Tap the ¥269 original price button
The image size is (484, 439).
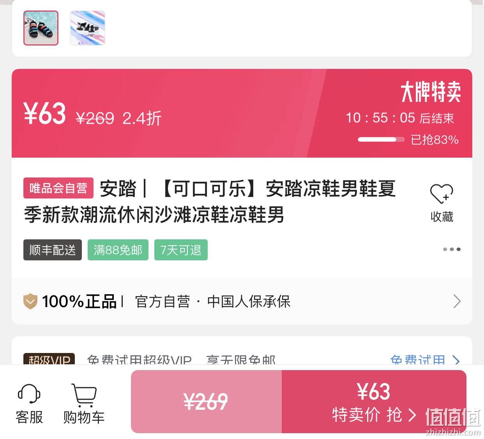206,402
